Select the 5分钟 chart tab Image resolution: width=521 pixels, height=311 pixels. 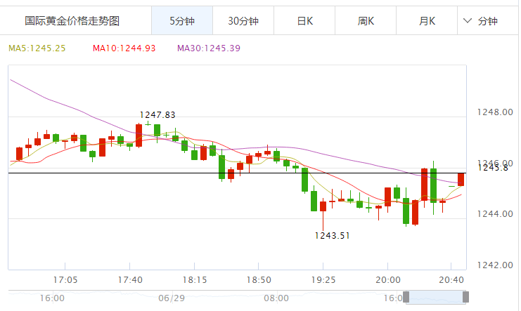point(182,21)
